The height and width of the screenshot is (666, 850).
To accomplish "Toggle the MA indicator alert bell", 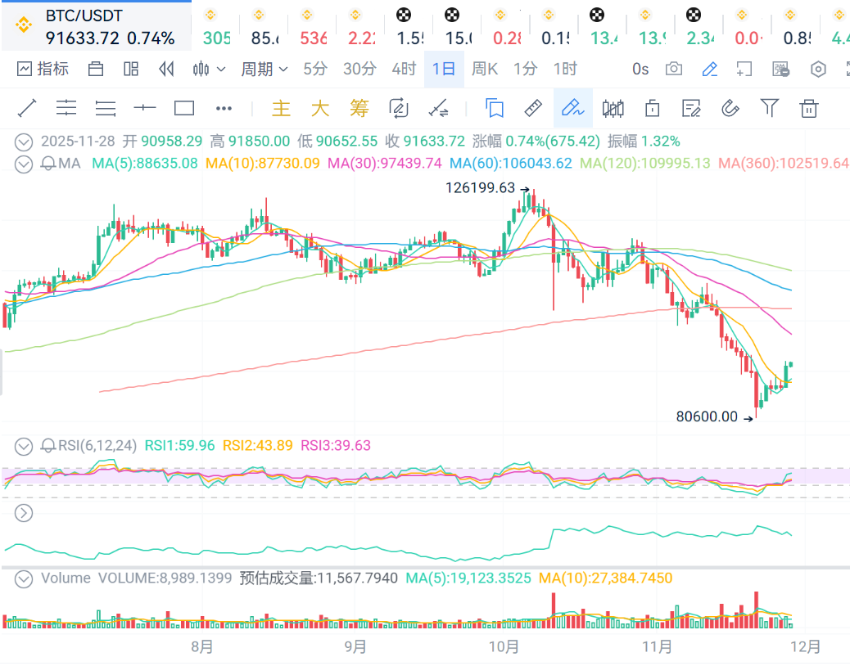I will (48, 164).
